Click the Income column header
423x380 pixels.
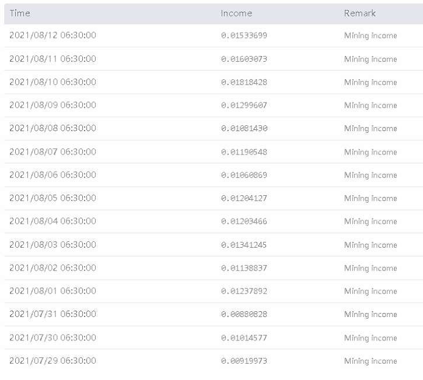[236, 13]
